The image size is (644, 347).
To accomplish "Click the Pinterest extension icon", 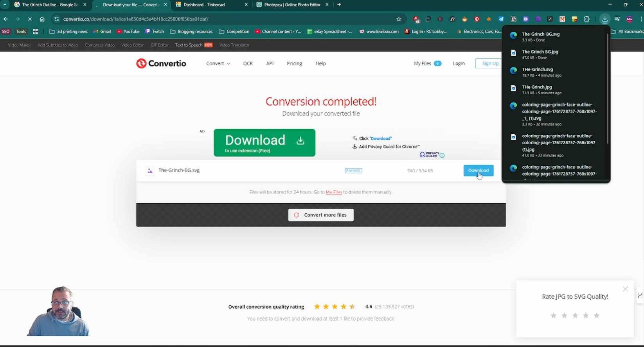I will click(477, 19).
